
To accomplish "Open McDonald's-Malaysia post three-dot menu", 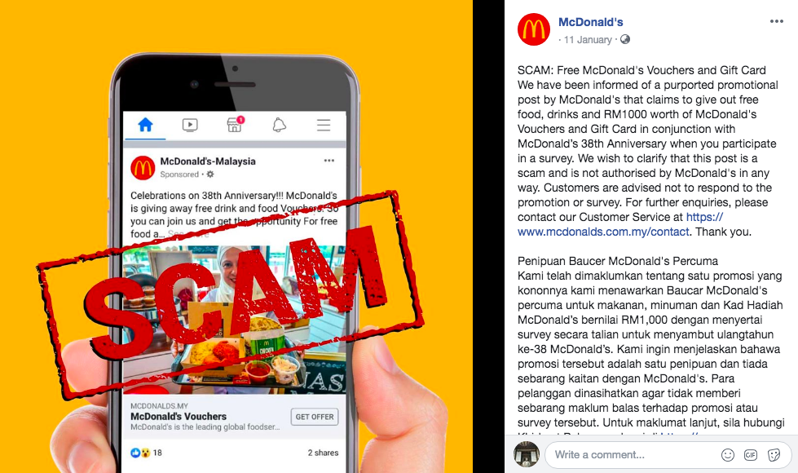I will 329,161.
